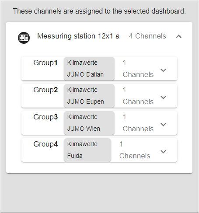The image size is (199, 213).
Task: Click the Group2 row title
Action: 45,90
